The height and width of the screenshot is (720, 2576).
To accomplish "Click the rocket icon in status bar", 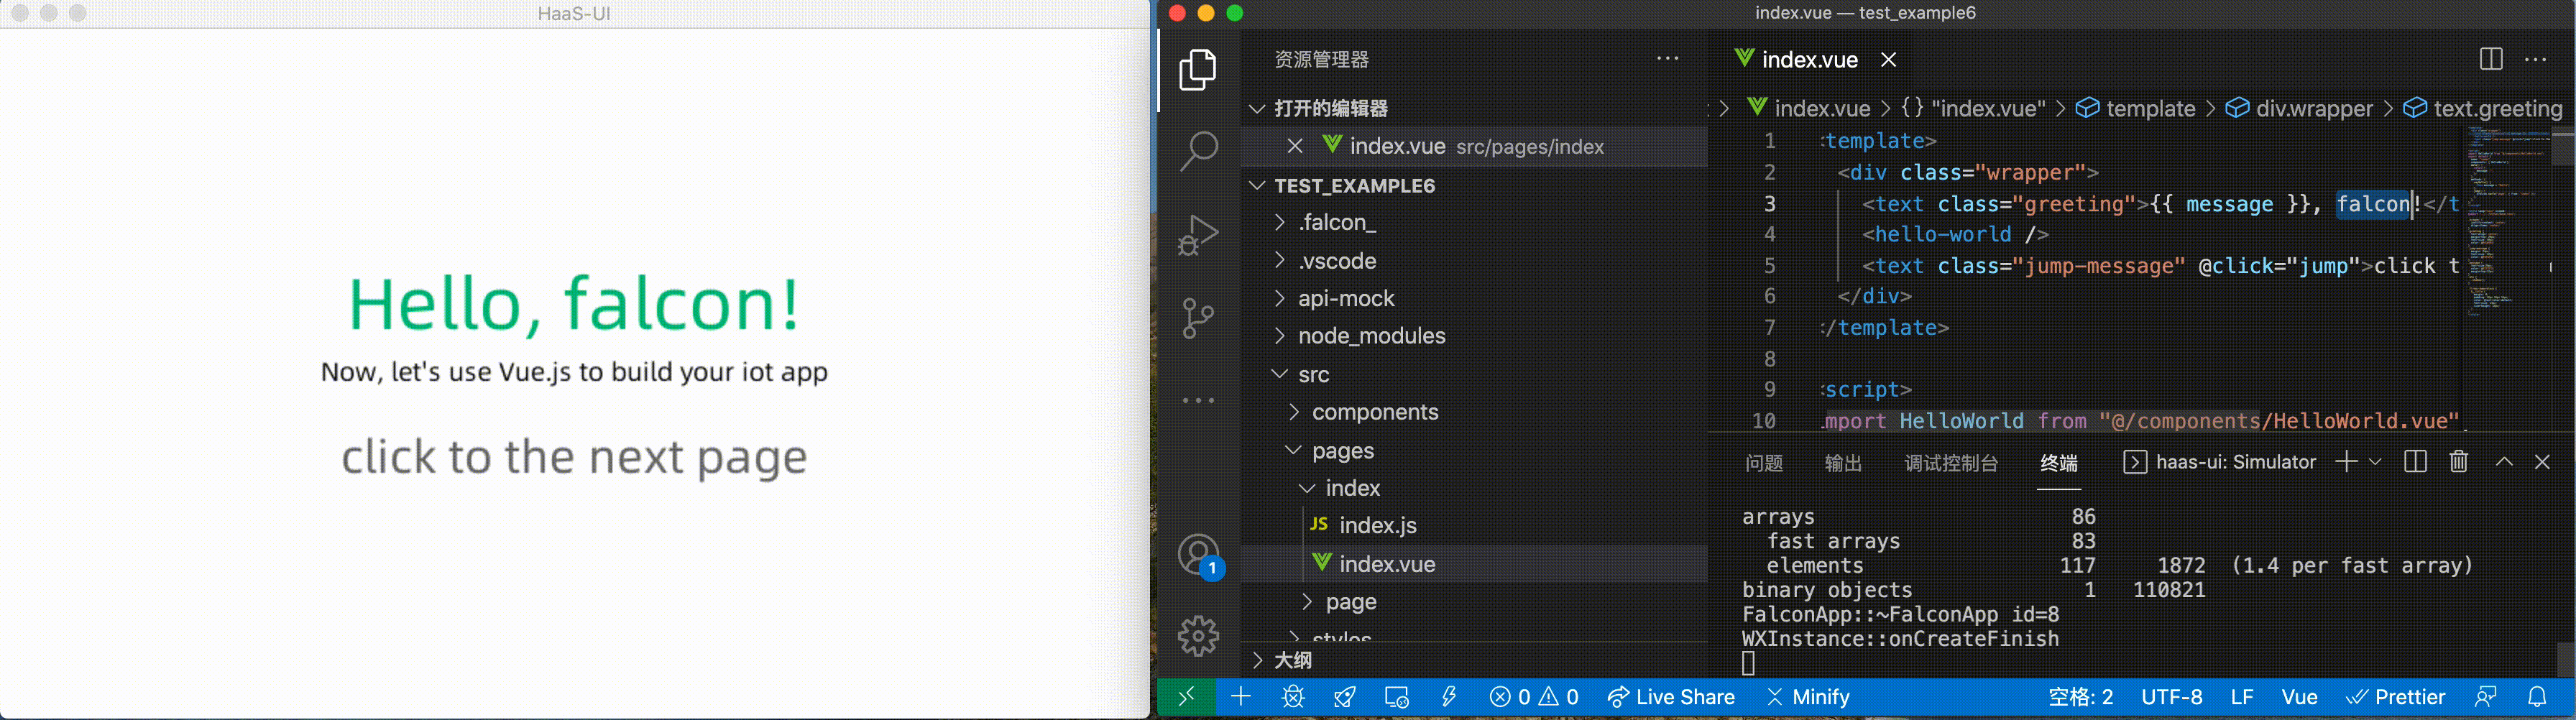I will point(1345,697).
